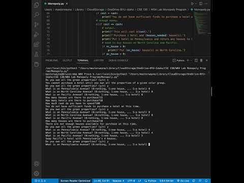
Task: Open the Extensions view
Action: coord(36,44)
